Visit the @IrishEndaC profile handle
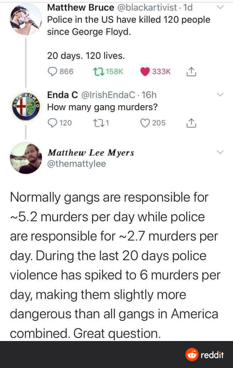This screenshot has height=368, width=233. click(x=108, y=95)
